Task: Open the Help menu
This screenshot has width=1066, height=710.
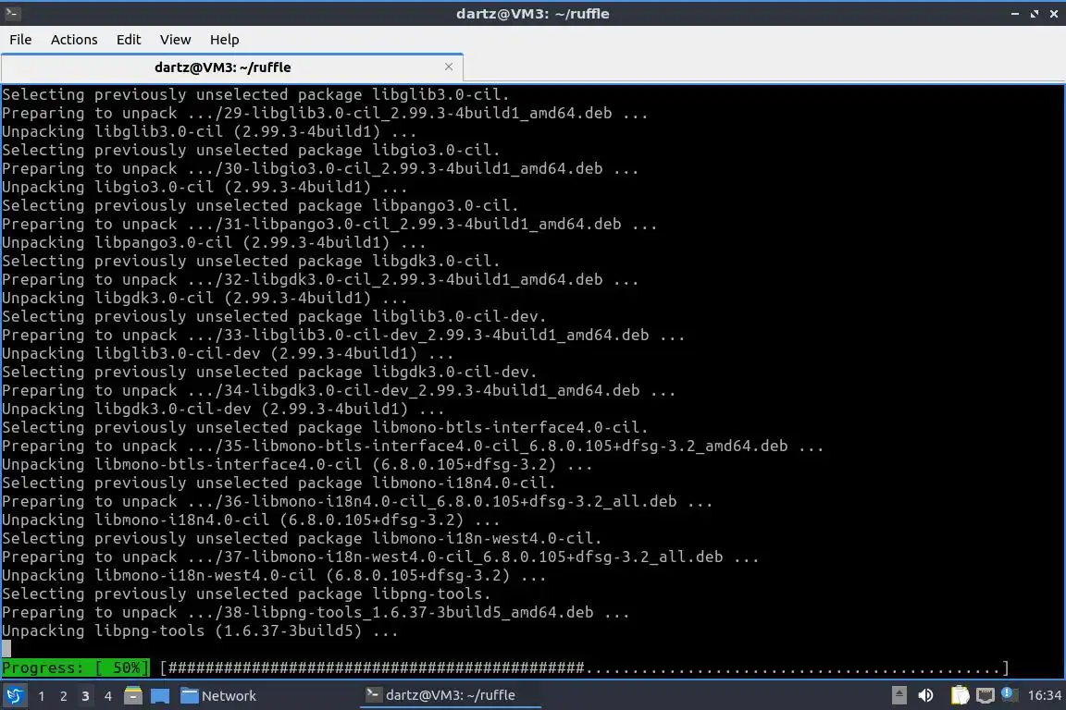Action: (x=224, y=40)
